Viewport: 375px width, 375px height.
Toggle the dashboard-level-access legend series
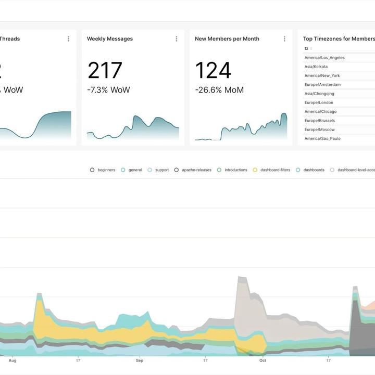pos(352,170)
